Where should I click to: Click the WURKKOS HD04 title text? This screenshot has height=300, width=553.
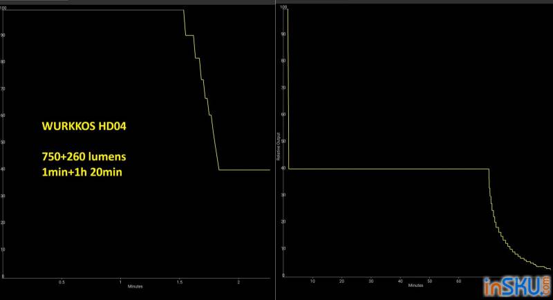(84, 126)
